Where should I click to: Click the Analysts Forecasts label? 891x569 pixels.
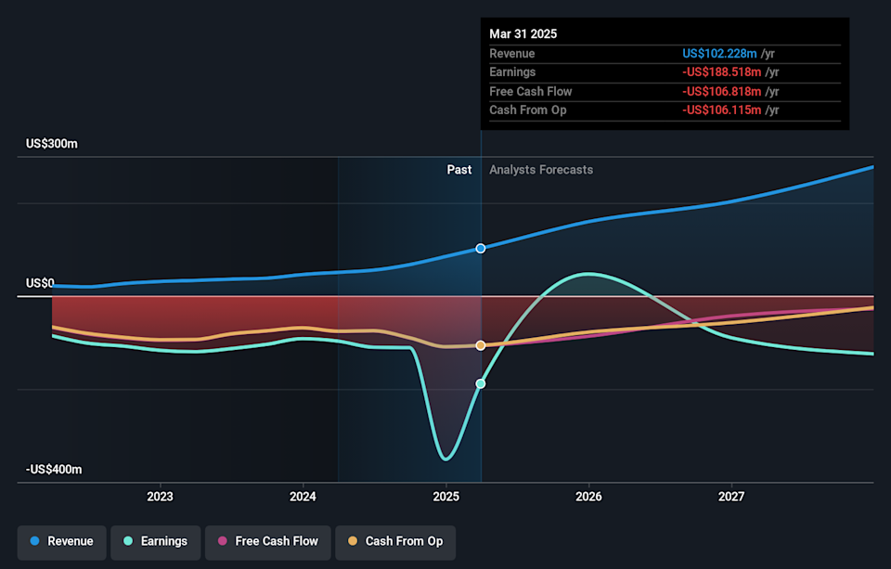click(x=541, y=170)
